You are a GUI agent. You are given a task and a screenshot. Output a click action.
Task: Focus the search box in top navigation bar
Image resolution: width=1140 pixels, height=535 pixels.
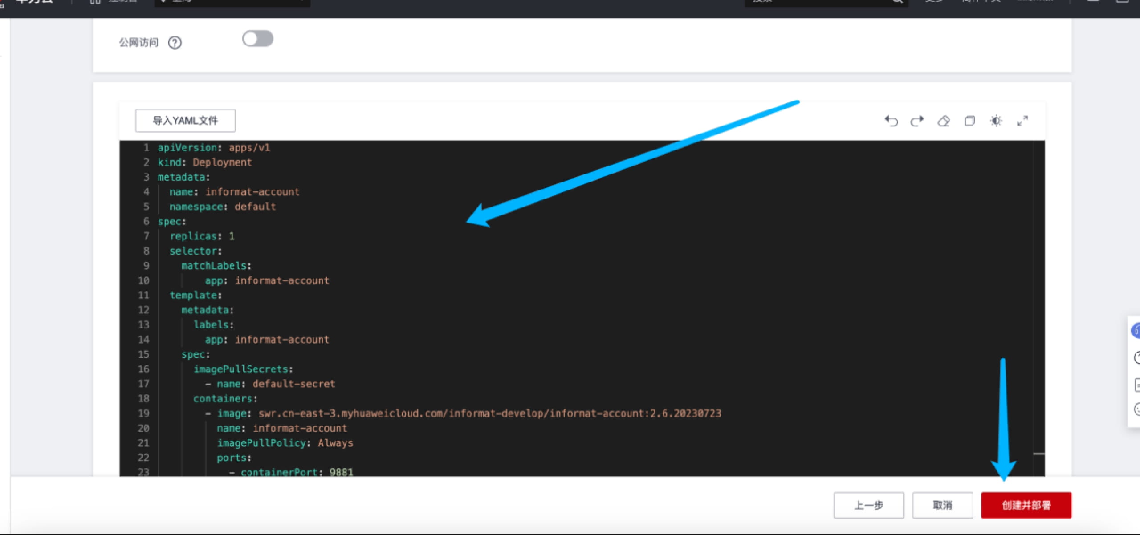pyautogui.click(x=819, y=2)
